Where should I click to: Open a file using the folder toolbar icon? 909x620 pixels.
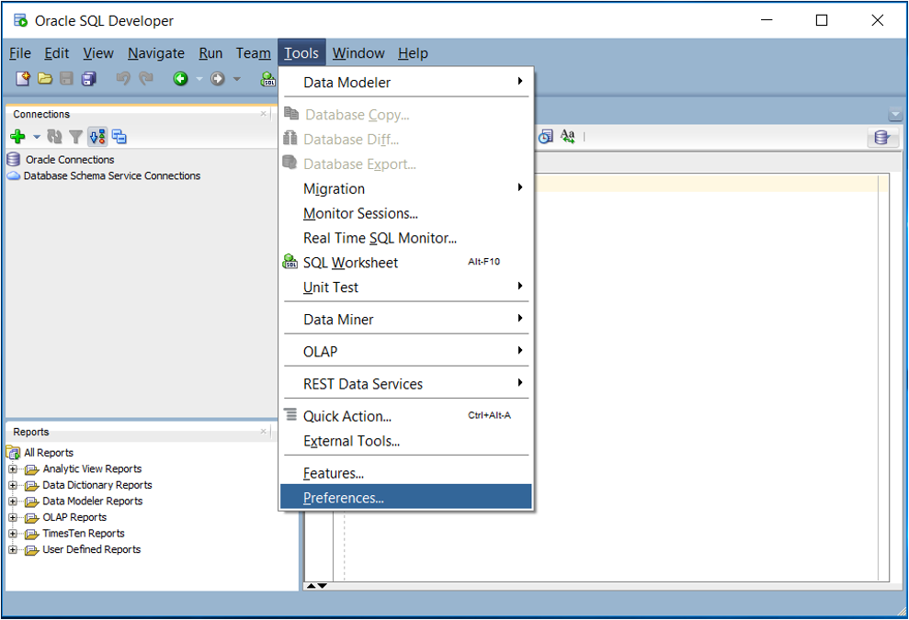45,79
